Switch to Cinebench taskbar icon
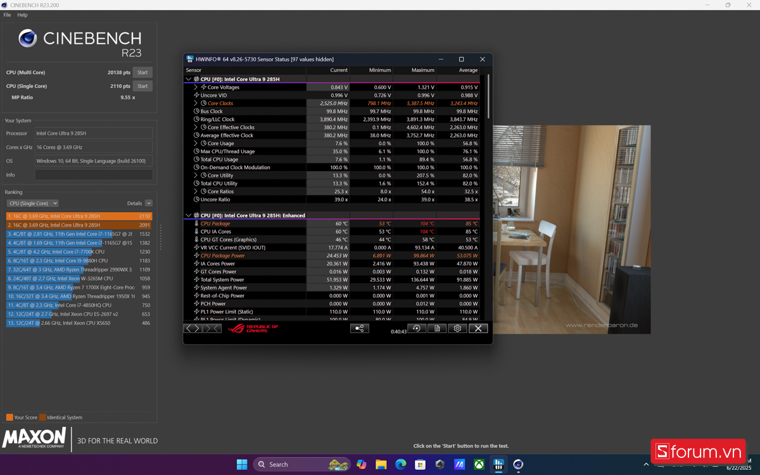The image size is (760, 475). (x=518, y=464)
